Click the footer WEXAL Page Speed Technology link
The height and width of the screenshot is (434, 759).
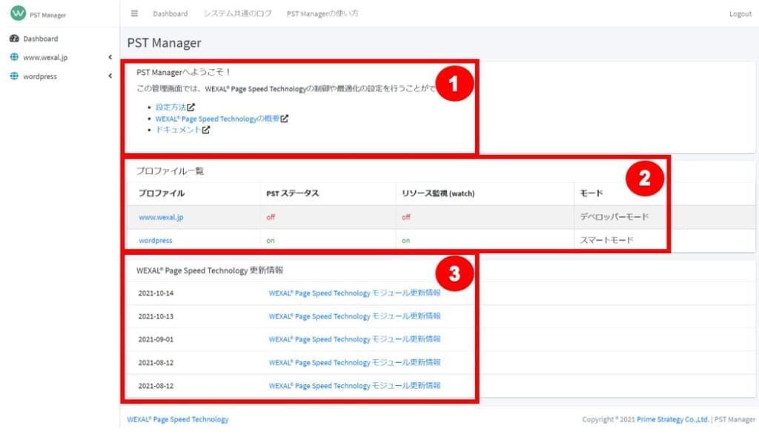point(178,419)
